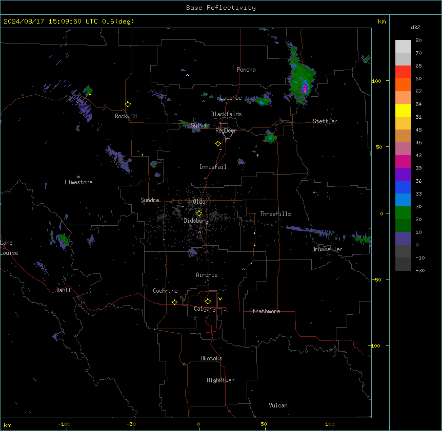Viewport: 442px width, 431px height.
Task: Click the slate blue 0–10 dBZ swatch
Action: point(403,239)
